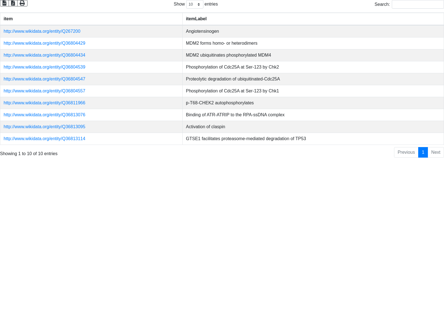
Task: Follow the Q36813095 claspin entity link
Action: [44, 127]
